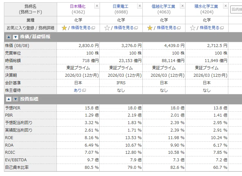Select 予想配当利回り value 1.83 %
The image size is (242, 176).
pos(135,123)
